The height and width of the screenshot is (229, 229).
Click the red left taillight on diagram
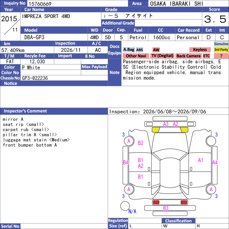[x=156, y=202]
